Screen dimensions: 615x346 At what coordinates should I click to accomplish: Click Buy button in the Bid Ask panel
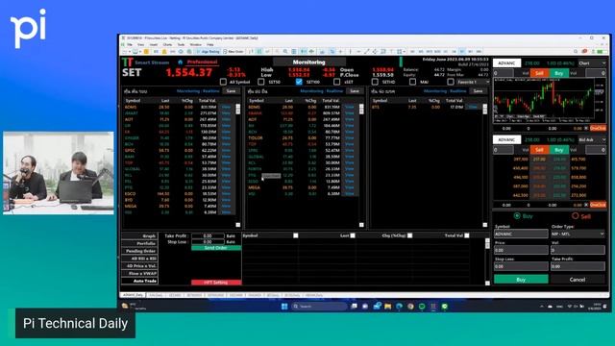(559, 150)
